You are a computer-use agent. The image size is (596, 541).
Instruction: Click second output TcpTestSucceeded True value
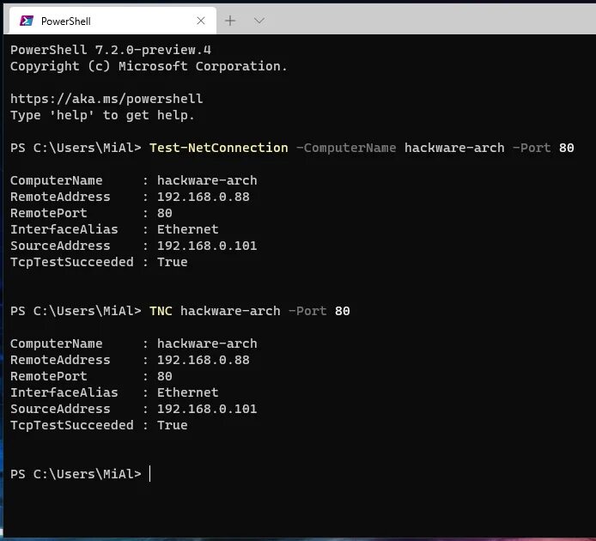pyautogui.click(x=172, y=425)
